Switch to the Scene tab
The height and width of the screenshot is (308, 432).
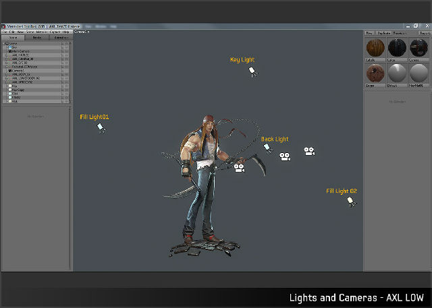coord(13,37)
